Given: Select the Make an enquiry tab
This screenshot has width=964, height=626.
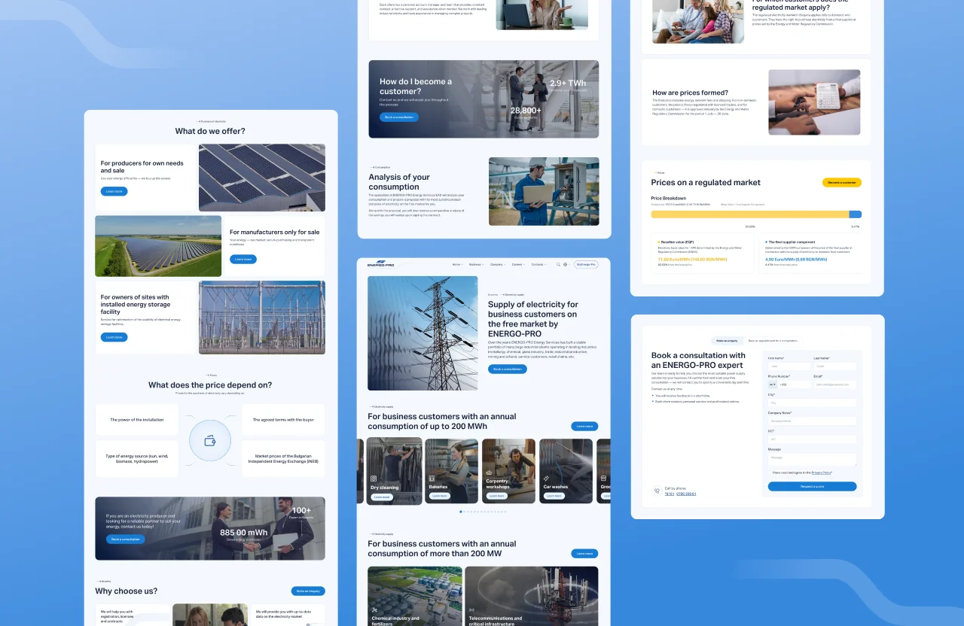Looking at the screenshot, I should (727, 341).
